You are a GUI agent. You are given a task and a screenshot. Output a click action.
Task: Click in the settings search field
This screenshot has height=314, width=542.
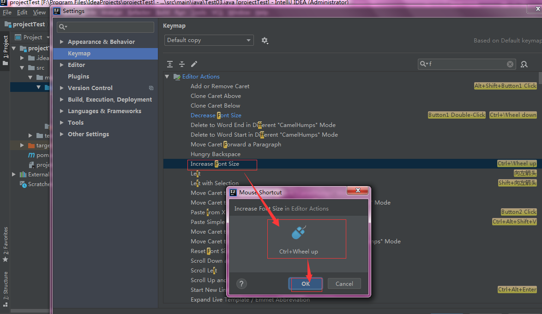(x=105, y=27)
